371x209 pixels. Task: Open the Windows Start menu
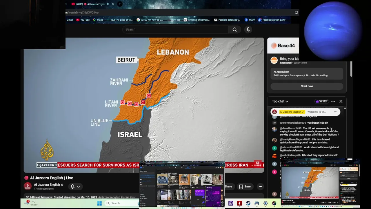coord(99,203)
